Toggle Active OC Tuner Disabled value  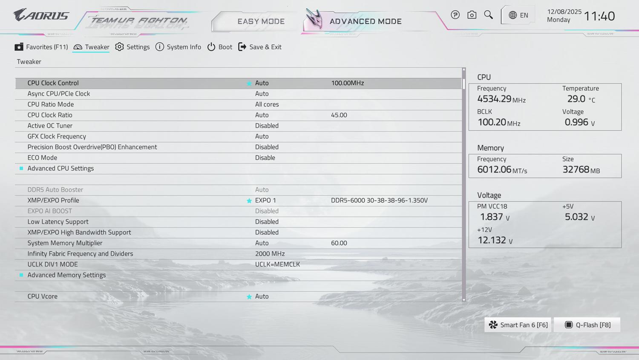point(267,125)
